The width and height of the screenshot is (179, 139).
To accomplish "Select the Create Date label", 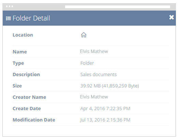I will coord(27,109).
